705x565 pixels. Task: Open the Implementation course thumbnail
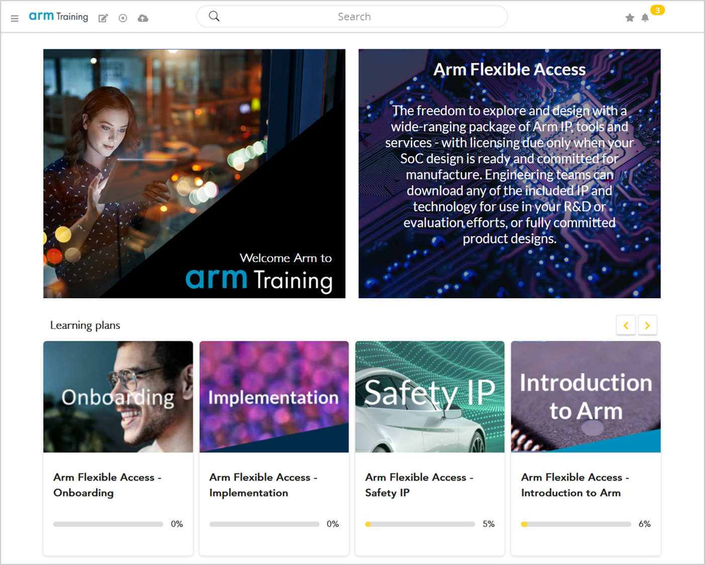pos(274,397)
